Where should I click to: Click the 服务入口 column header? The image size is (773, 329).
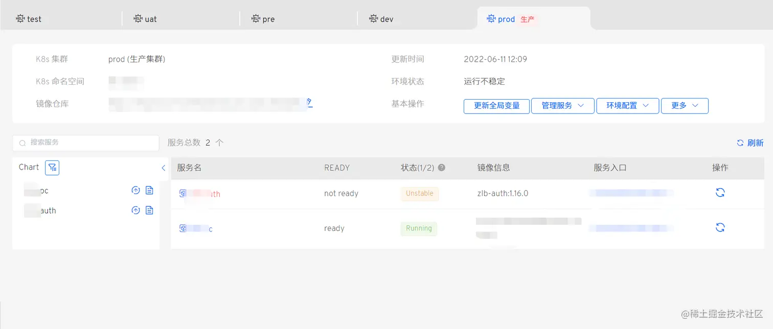610,168
